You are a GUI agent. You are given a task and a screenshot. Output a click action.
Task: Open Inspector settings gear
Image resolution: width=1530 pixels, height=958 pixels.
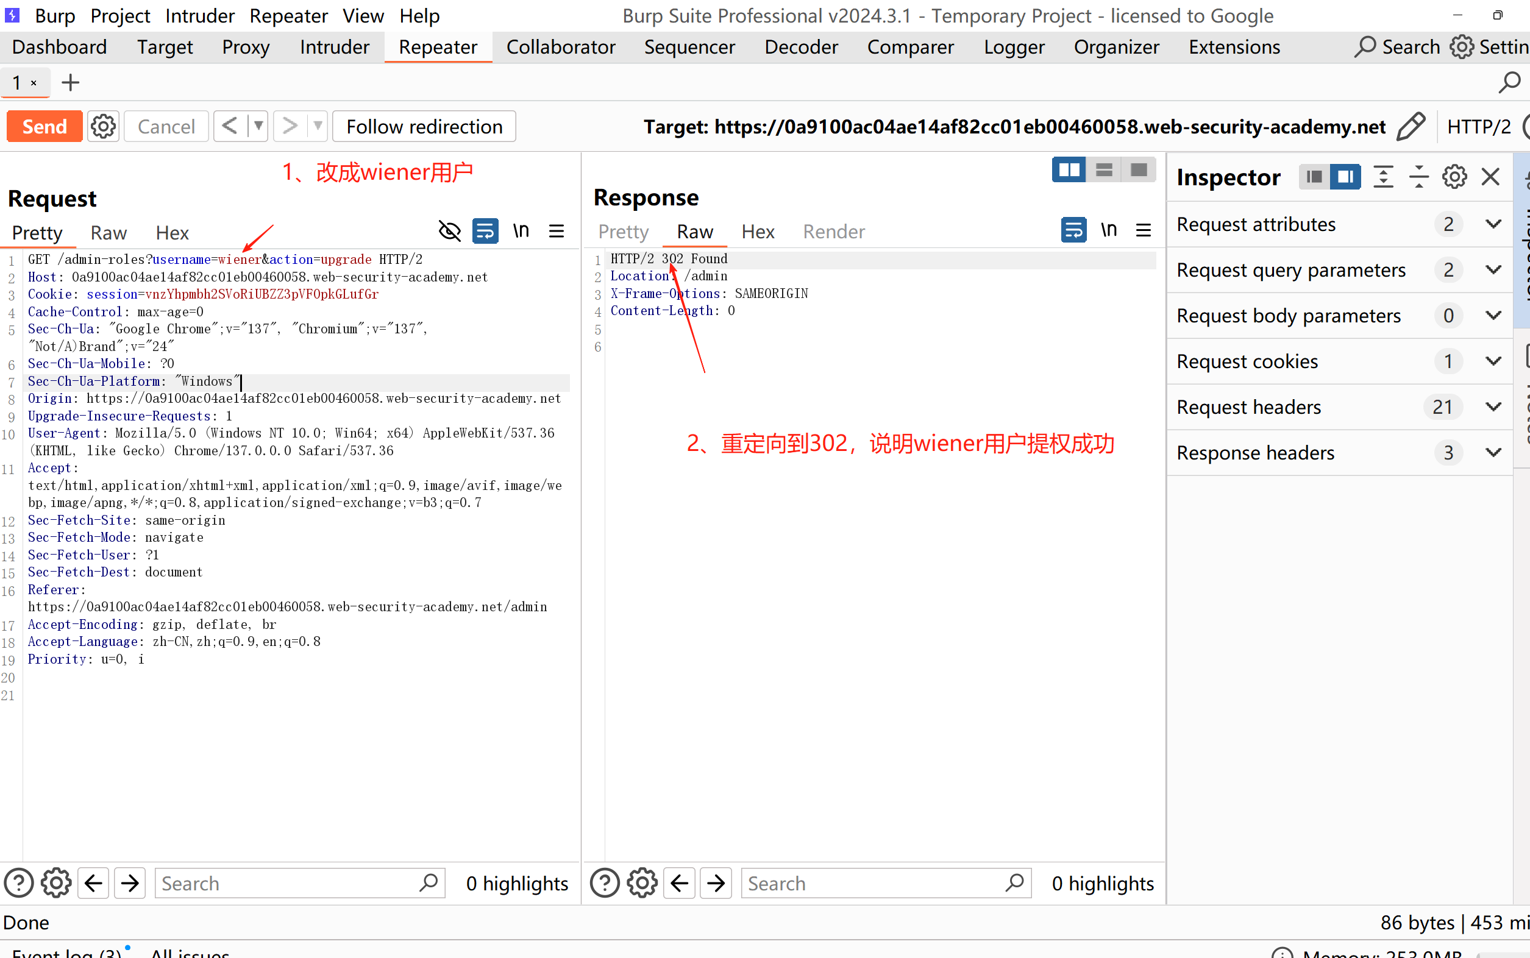pos(1454,177)
